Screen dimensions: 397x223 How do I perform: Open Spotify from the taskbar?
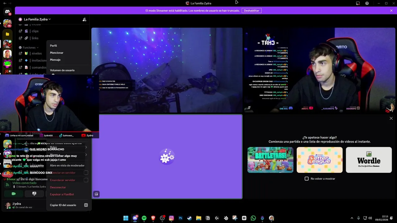click(x=144, y=218)
